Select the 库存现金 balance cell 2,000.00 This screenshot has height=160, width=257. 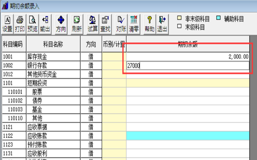[x=188, y=57]
